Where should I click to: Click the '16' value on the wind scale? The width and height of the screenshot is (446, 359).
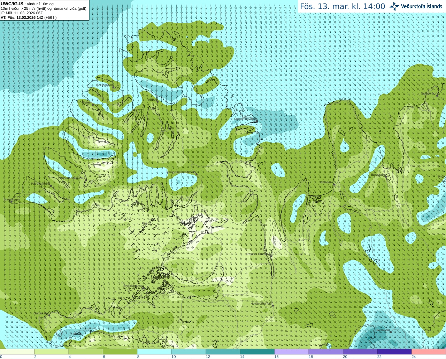[276, 357]
